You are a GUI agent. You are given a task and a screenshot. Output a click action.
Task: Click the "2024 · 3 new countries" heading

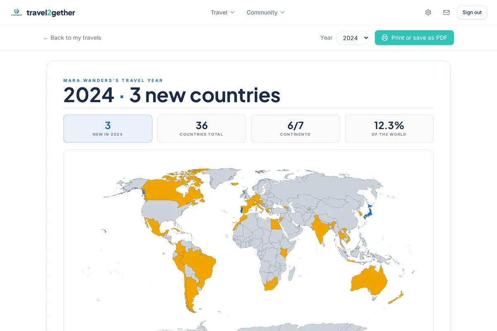pos(172,95)
